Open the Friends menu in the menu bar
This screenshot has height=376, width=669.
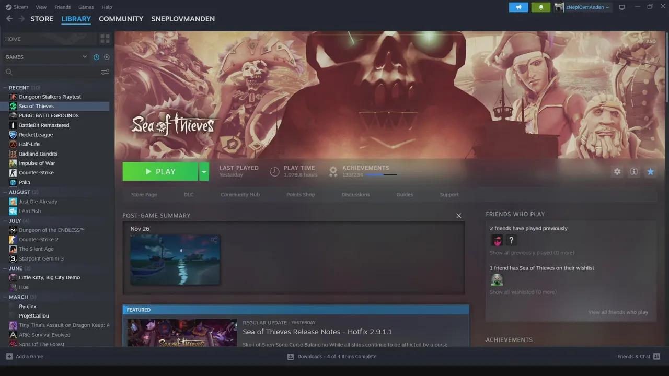pos(62,7)
